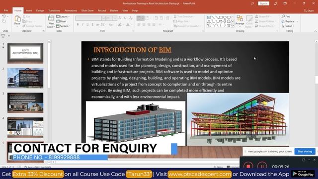Select slide 4 thumbnail
Image resolution: width=318 pixels, height=179 pixels.
25,127
